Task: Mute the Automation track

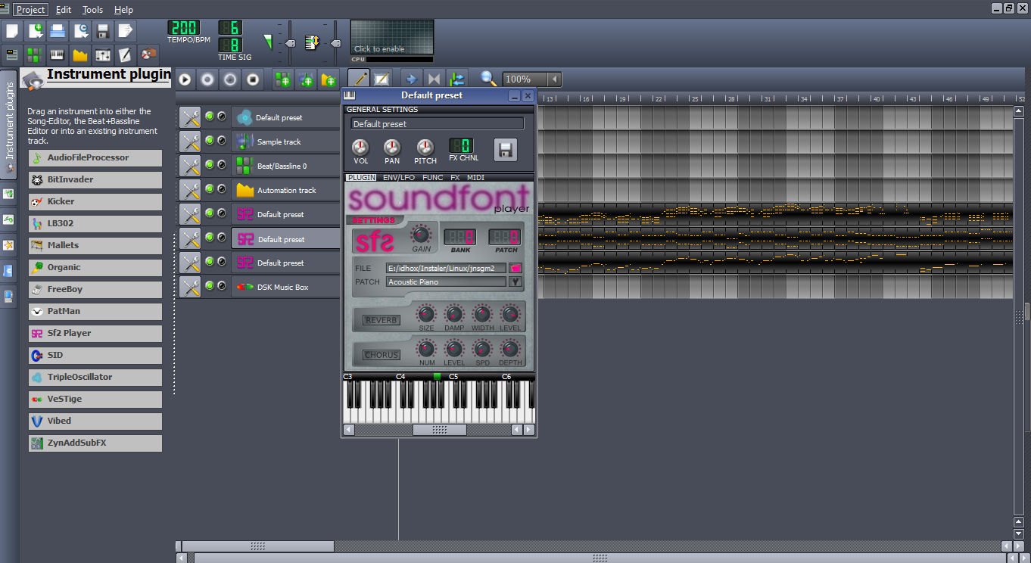Action: coord(210,189)
